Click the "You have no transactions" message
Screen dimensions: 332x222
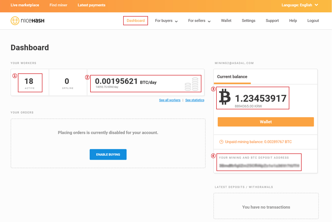pyautogui.click(x=266, y=207)
